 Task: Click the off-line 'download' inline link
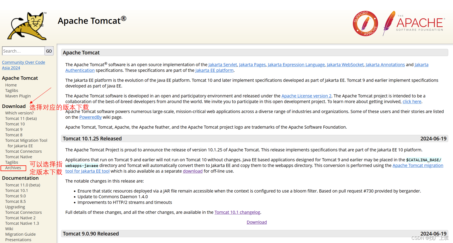pos(193,171)
